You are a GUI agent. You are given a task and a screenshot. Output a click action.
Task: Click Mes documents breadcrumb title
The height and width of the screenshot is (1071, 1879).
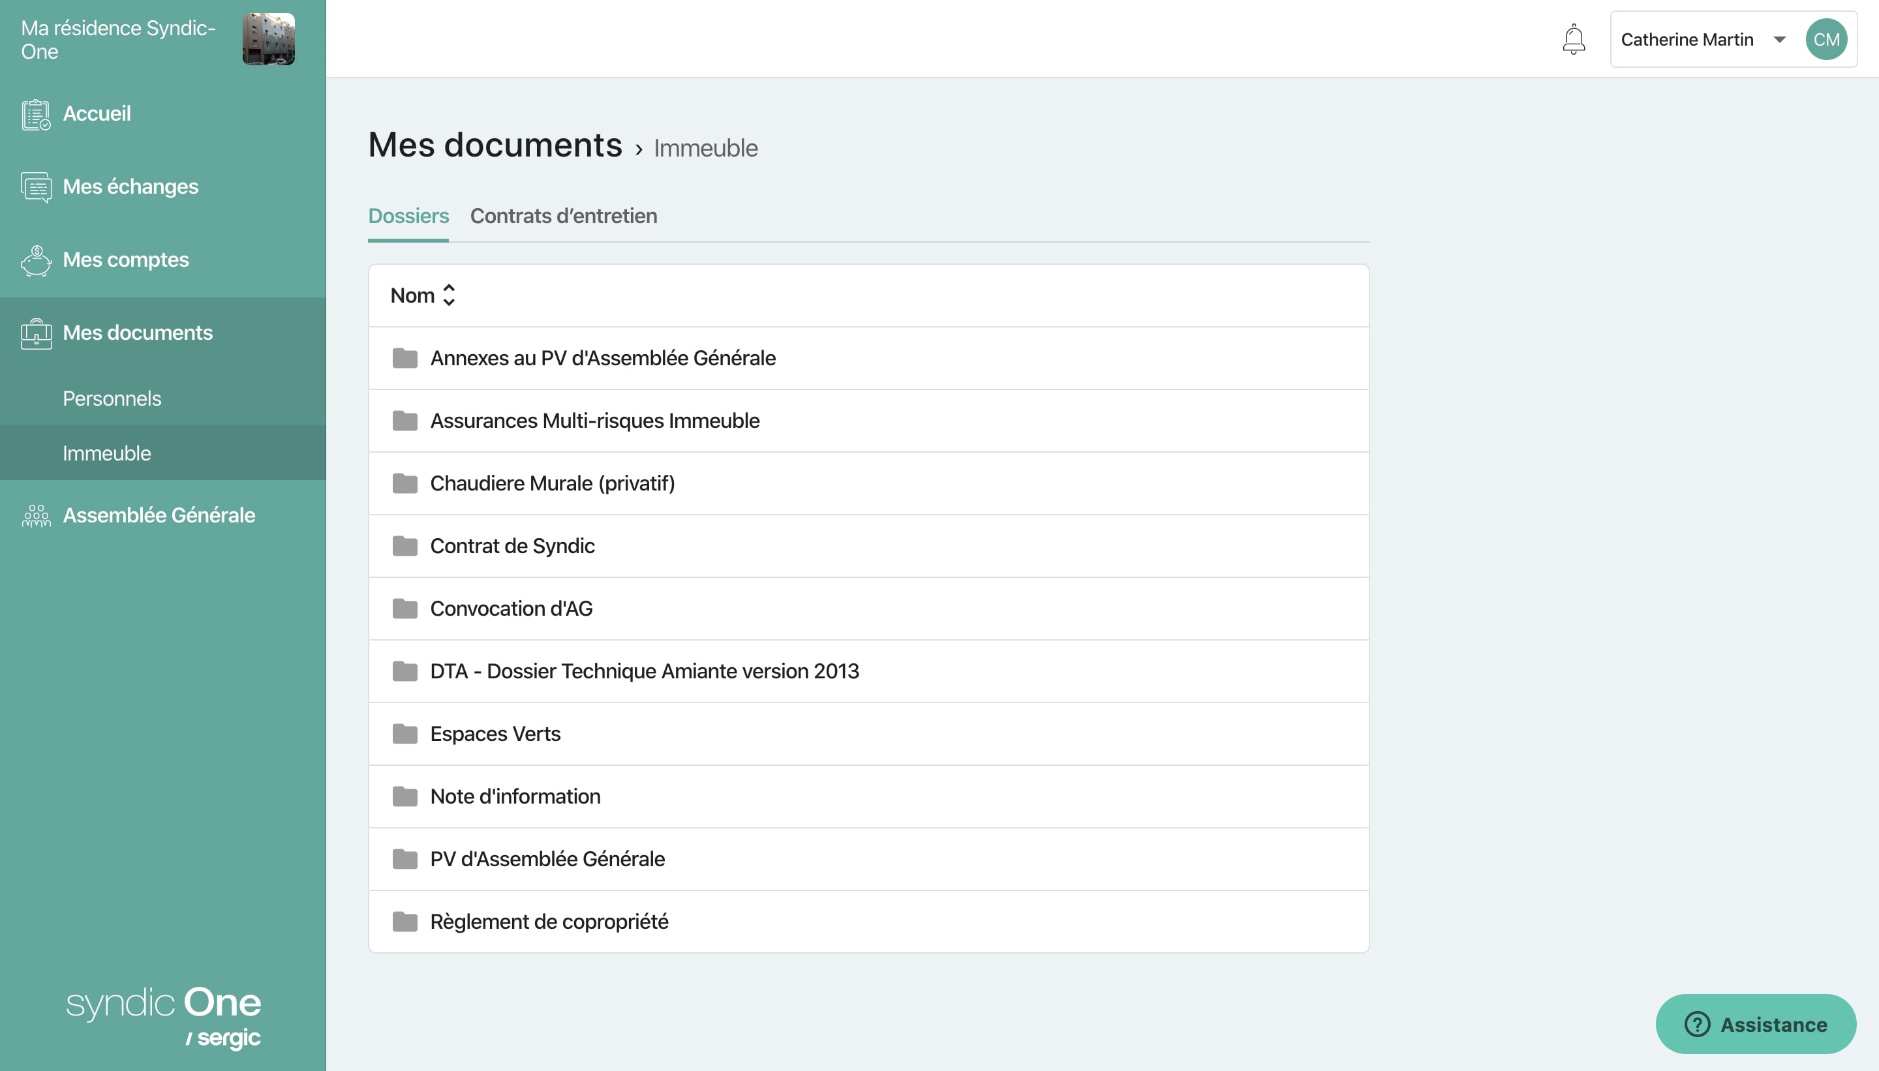click(495, 145)
